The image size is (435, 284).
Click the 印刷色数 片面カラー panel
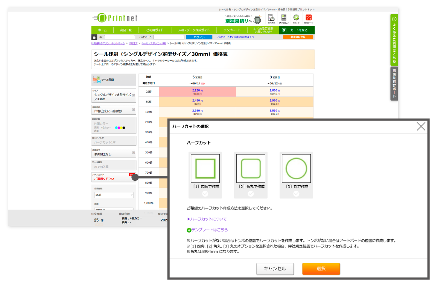114,125
